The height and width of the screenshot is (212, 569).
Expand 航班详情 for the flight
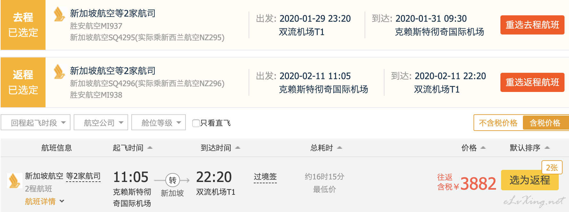pos(45,201)
